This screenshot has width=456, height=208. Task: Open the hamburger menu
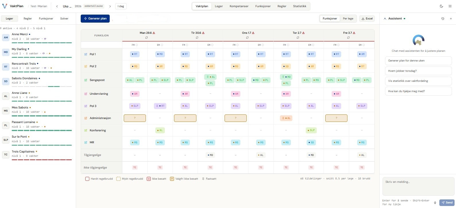450,6
